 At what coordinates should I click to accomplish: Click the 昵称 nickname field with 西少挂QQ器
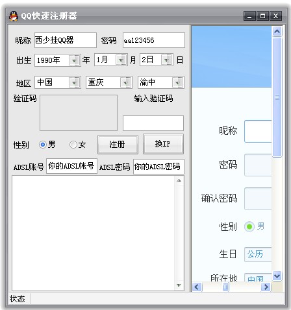pyautogui.click(x=66, y=40)
